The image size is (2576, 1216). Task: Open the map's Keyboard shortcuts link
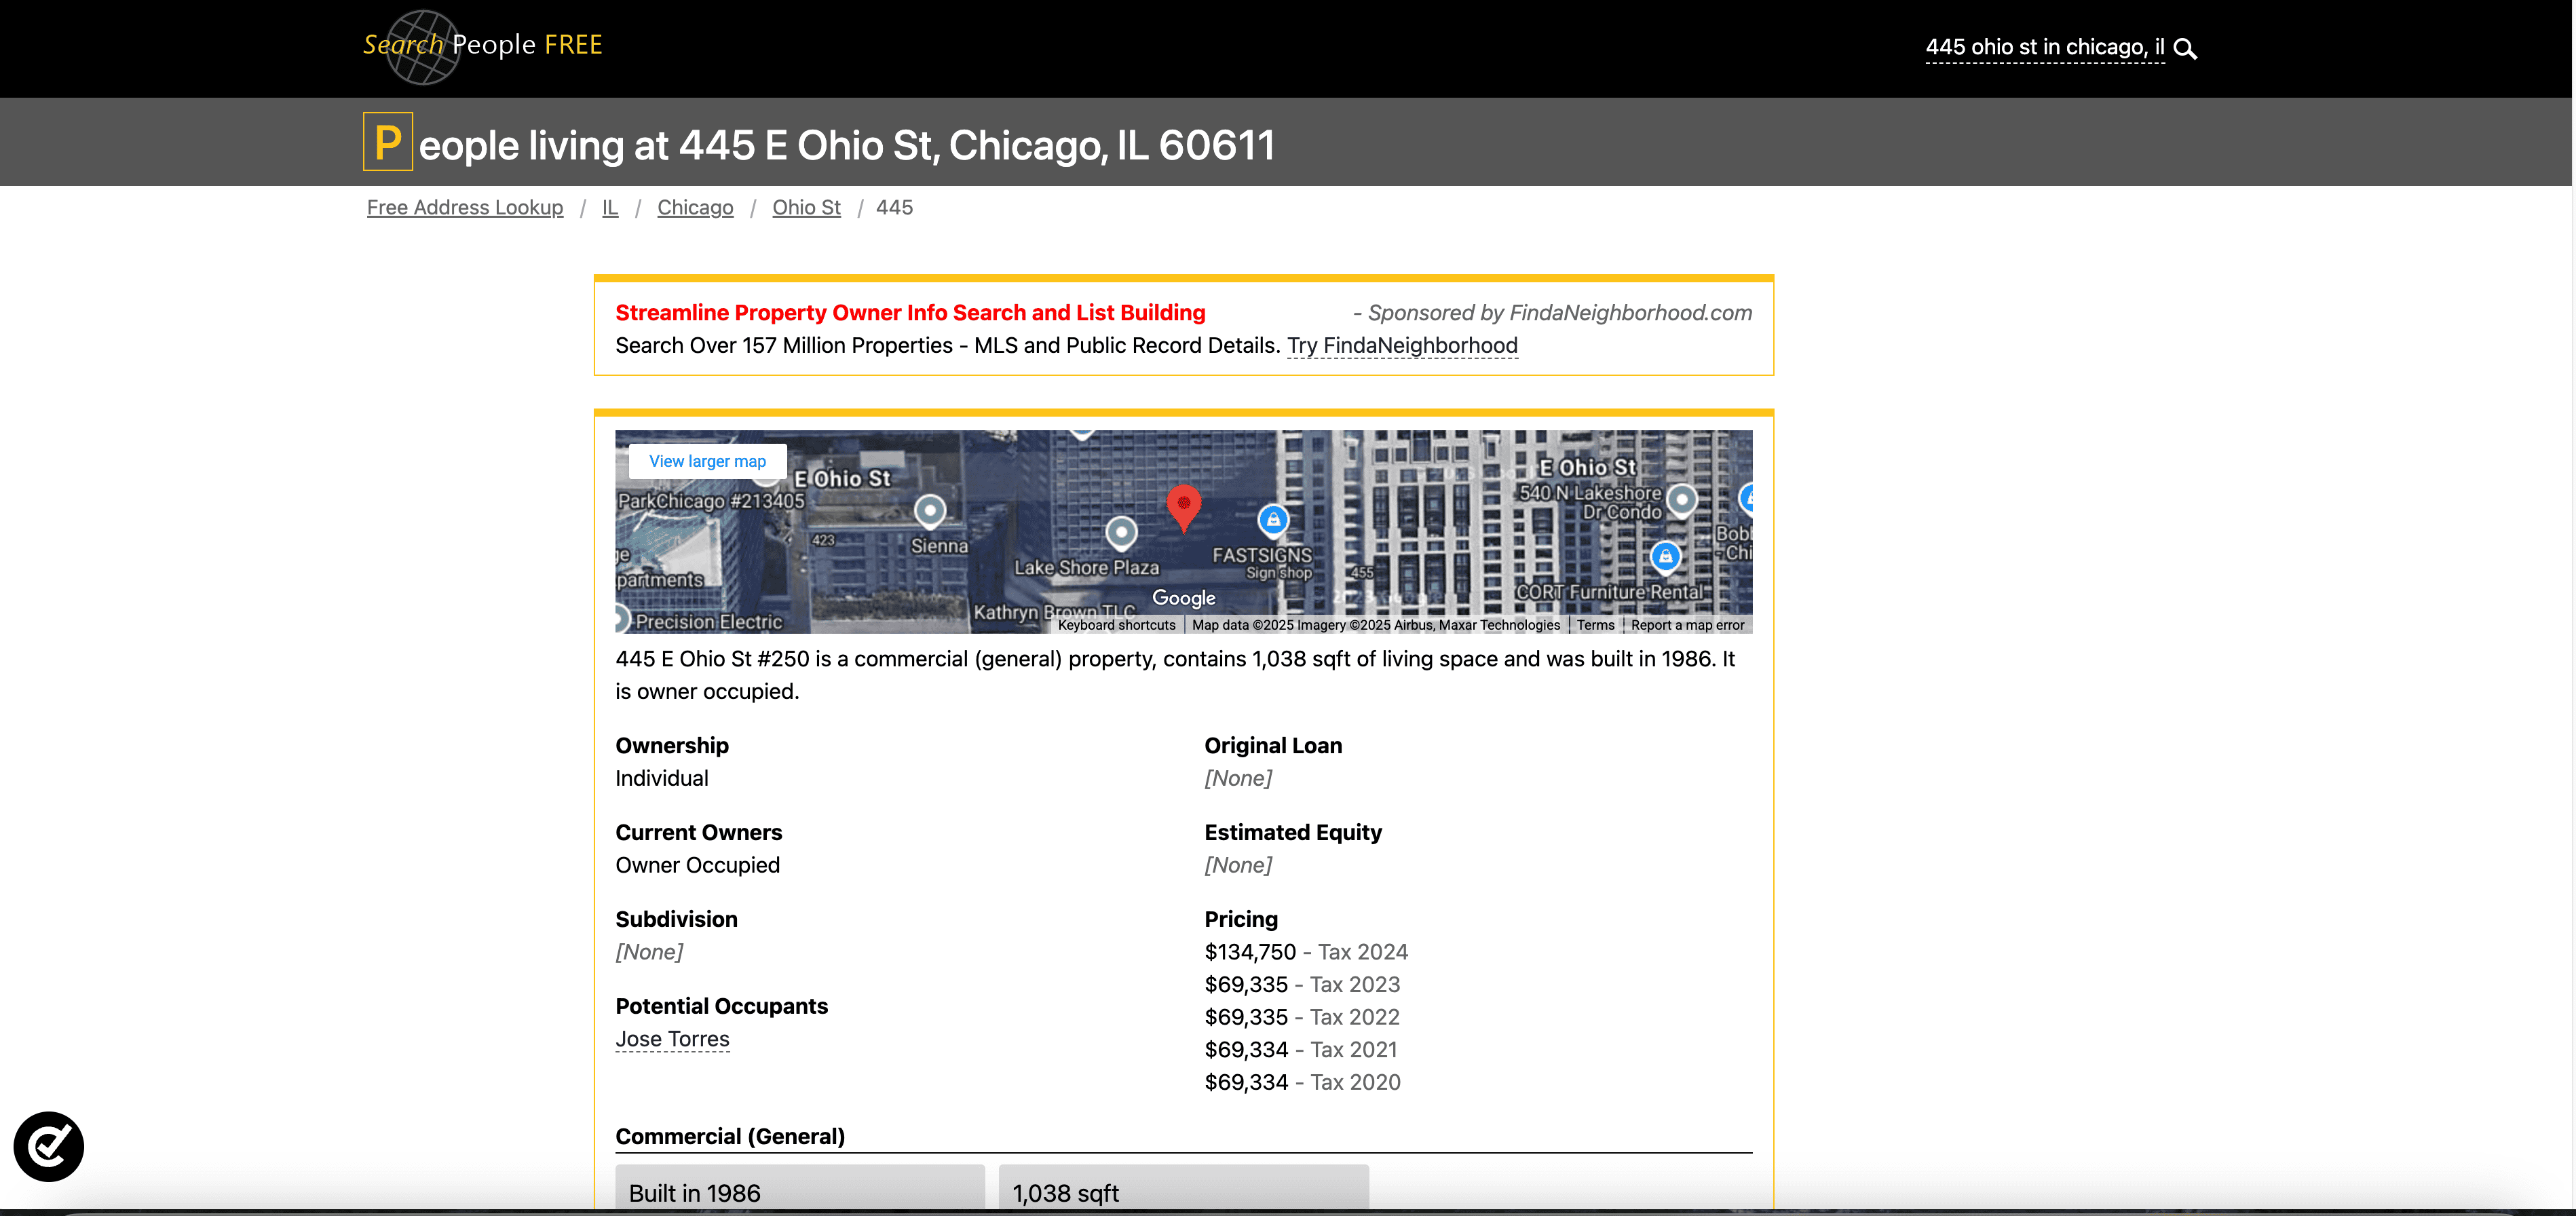[1116, 625]
